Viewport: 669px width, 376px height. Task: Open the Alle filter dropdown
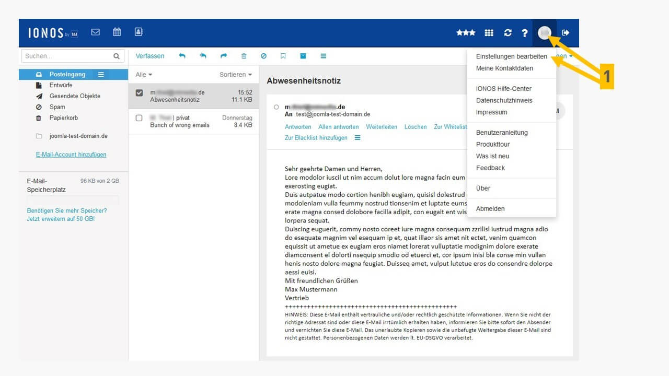[144, 75]
